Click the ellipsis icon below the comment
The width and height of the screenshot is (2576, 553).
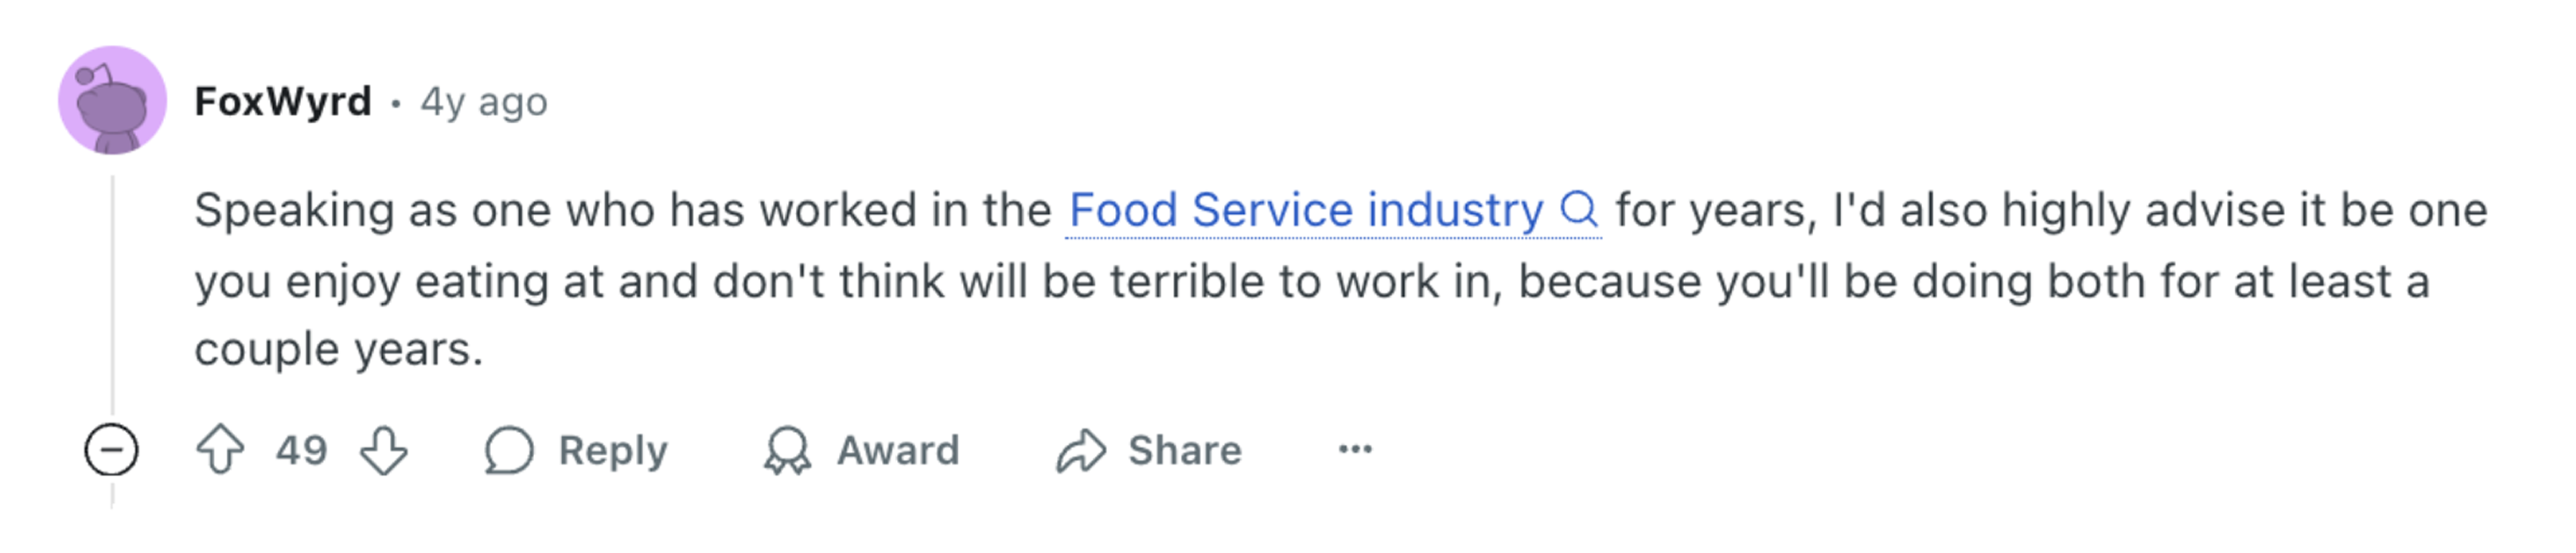point(1355,450)
